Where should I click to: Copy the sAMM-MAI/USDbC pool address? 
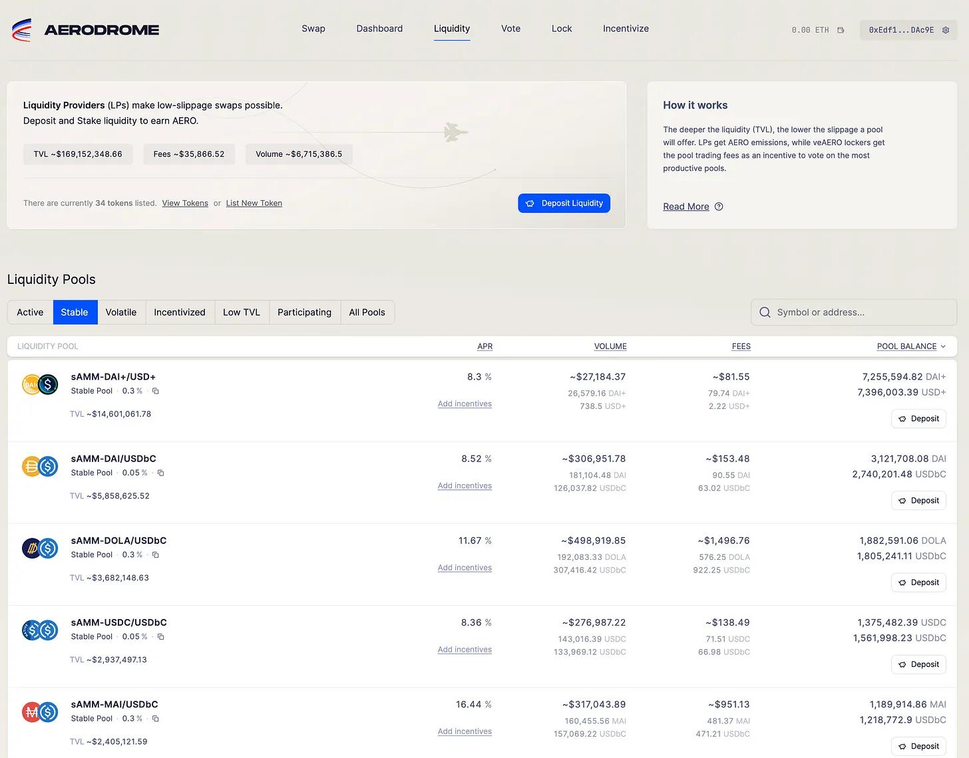click(156, 718)
